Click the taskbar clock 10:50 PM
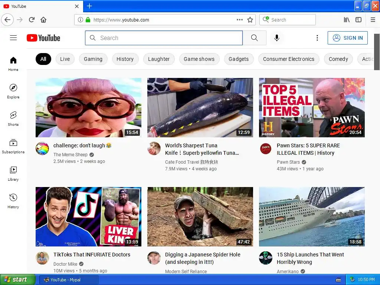The height and width of the screenshot is (285, 380). pos(366,280)
